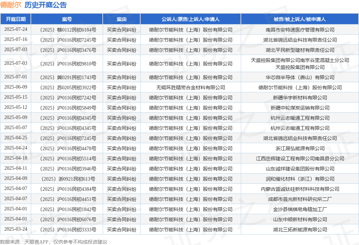Click defendant 新疆中轮煤炭运销有限公司
The height and width of the screenshot is (245, 359).
[x=300, y=108]
